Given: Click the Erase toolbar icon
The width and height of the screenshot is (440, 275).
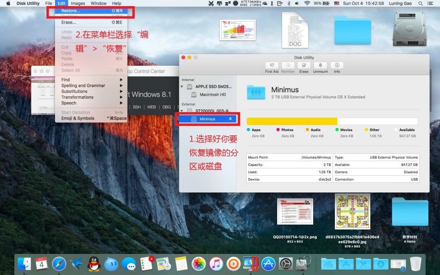Looking at the screenshot, I should [x=304, y=65].
